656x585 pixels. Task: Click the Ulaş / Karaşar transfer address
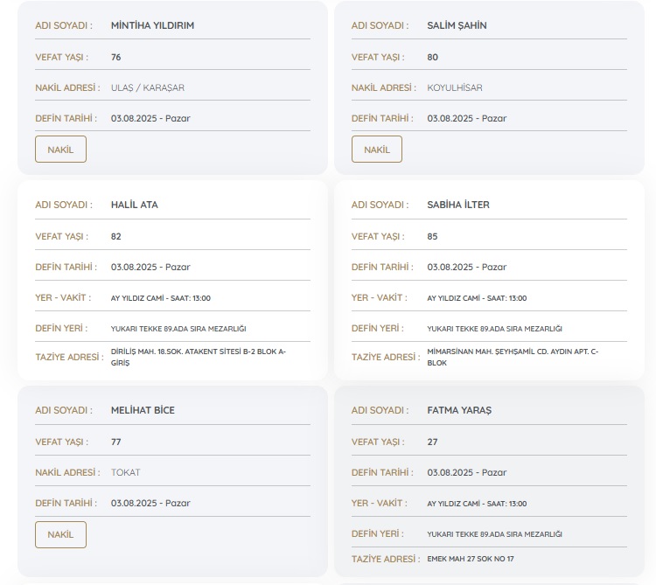147,87
